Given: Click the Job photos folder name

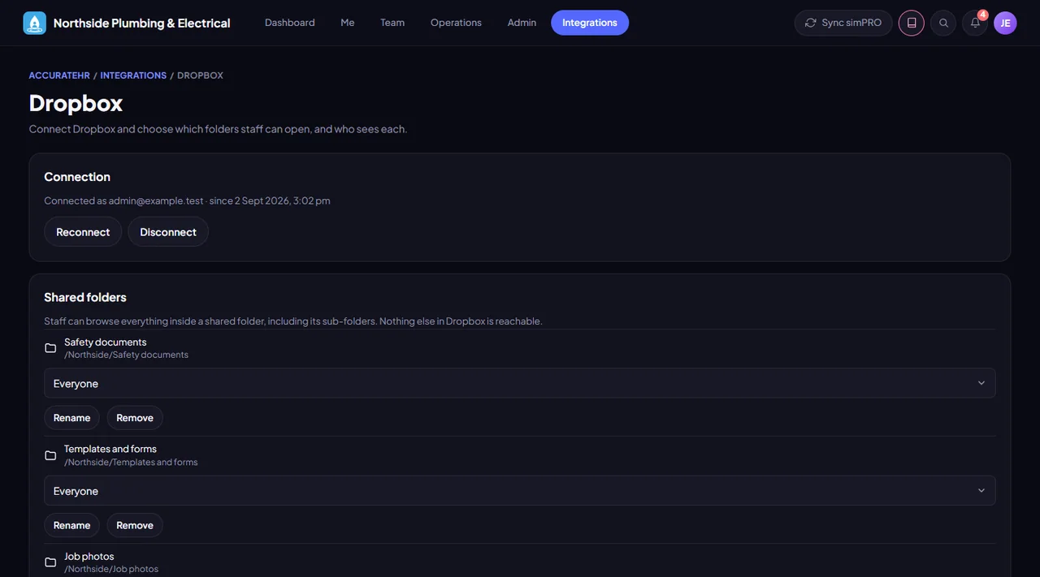Looking at the screenshot, I should [89, 556].
